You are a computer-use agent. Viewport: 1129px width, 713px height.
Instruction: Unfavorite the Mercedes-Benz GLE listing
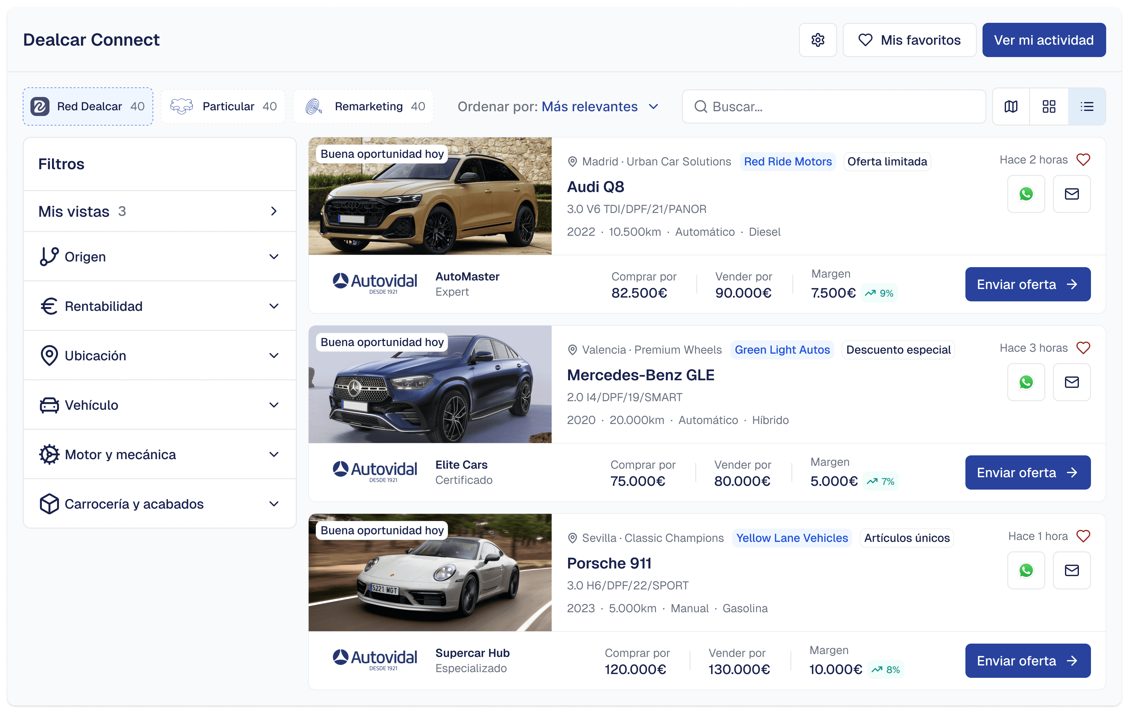tap(1084, 348)
